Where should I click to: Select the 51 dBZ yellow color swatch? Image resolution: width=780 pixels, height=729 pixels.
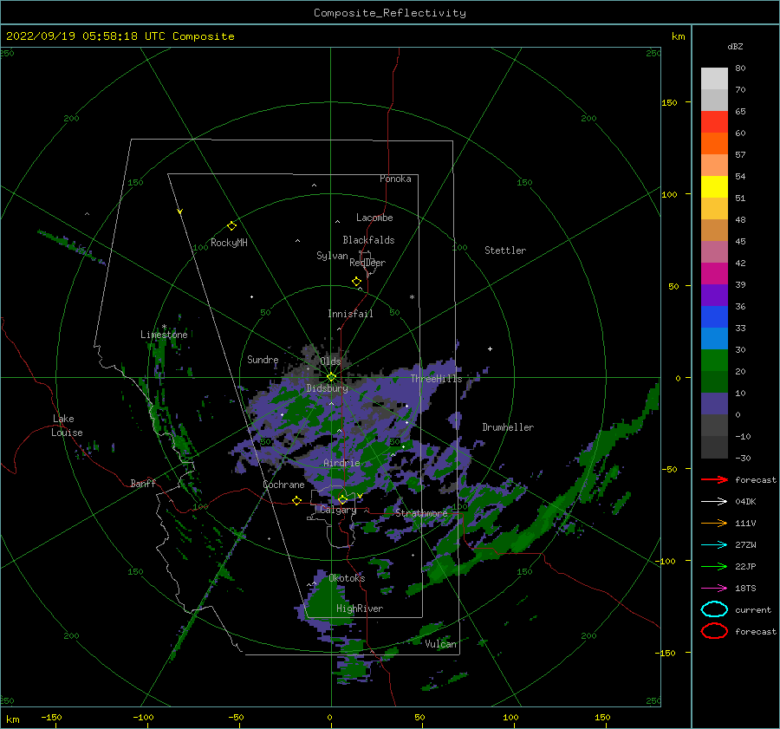[714, 186]
